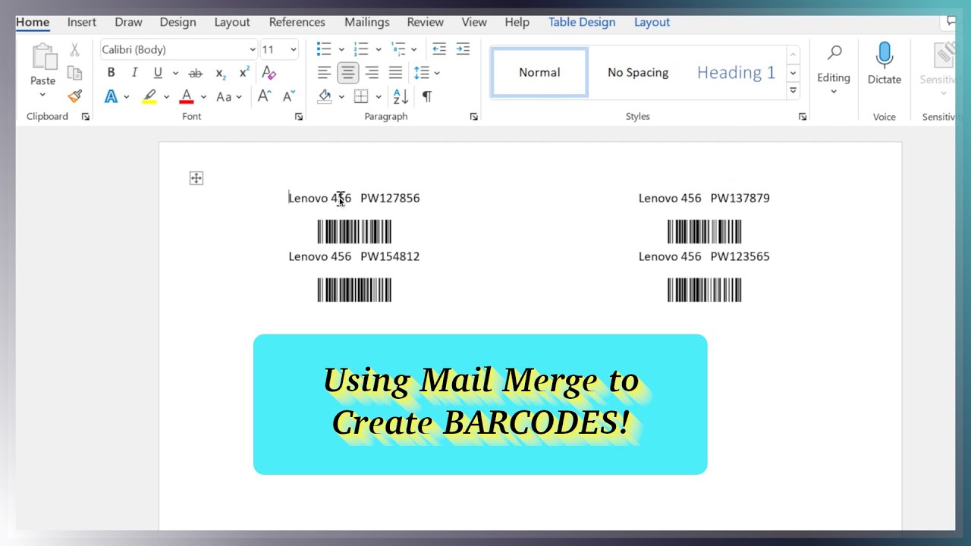The width and height of the screenshot is (971, 546).
Task: Click Decrease Indent icon
Action: tap(438, 49)
